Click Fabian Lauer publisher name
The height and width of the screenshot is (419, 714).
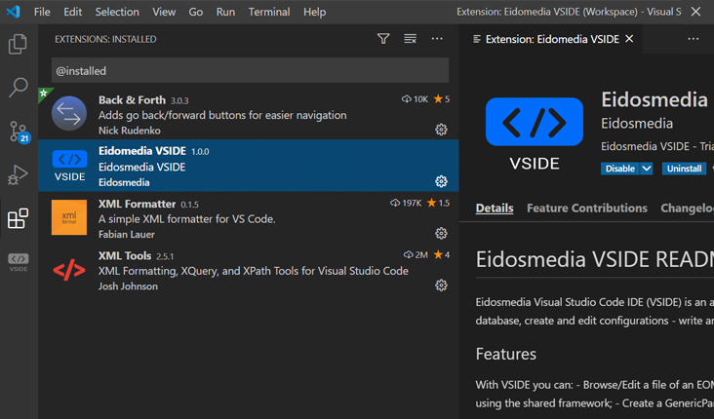tap(127, 234)
